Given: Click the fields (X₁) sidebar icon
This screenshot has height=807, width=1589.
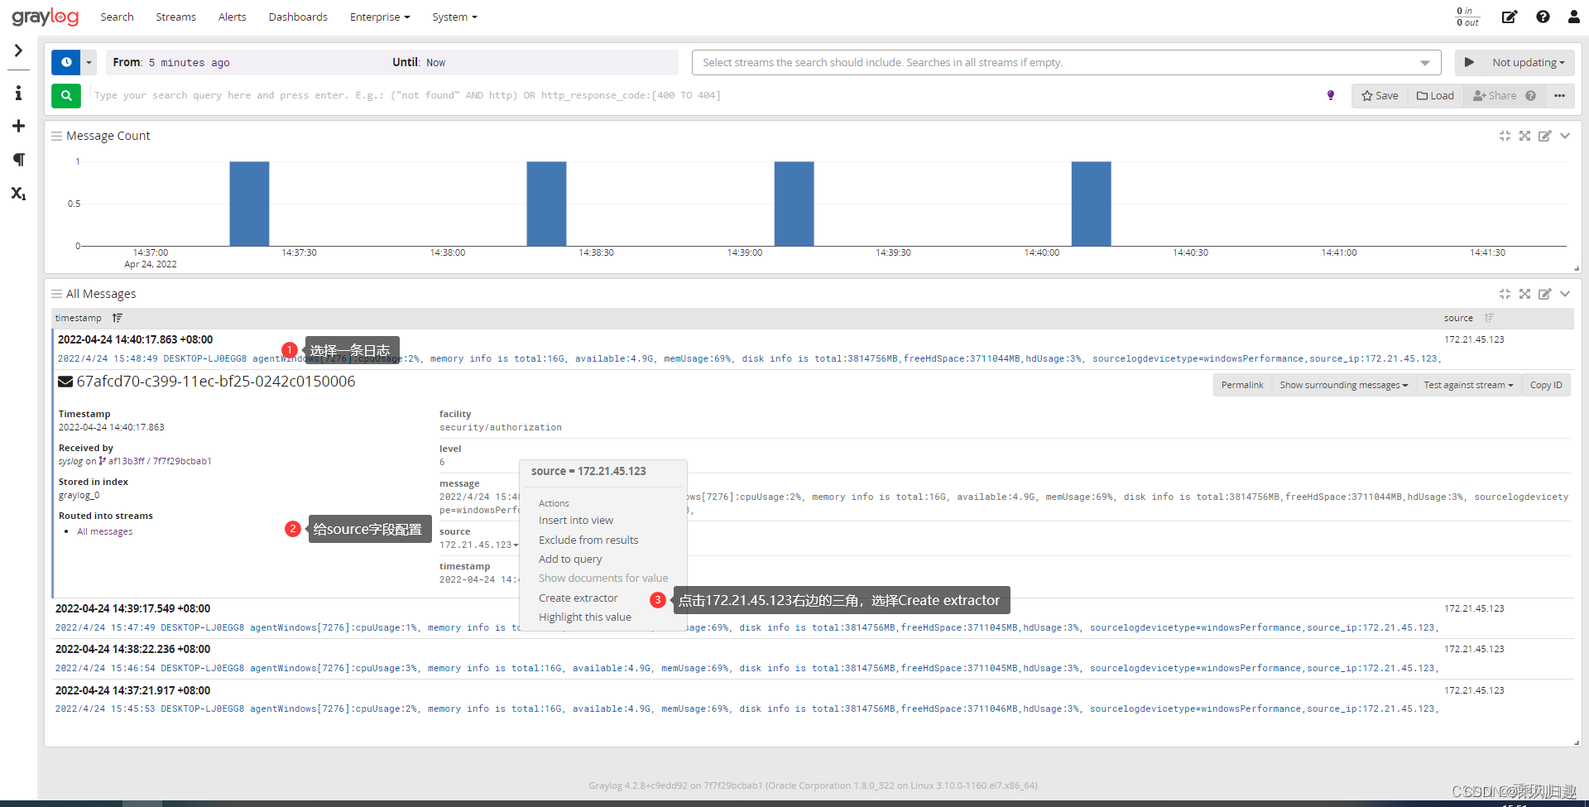Looking at the screenshot, I should [x=18, y=193].
